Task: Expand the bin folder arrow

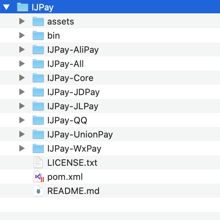Action: [x=22, y=35]
